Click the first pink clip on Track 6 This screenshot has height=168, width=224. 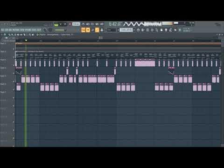tap(19, 87)
